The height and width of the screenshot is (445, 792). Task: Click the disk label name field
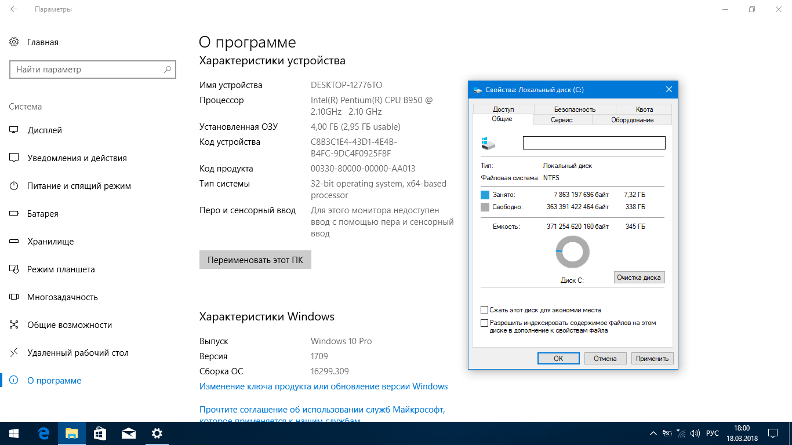594,143
